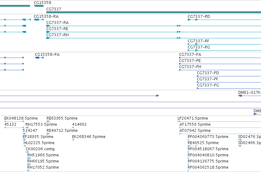Open RP004360773.5prime EST label
This screenshot has height=172, width=261.
coord(208,137)
